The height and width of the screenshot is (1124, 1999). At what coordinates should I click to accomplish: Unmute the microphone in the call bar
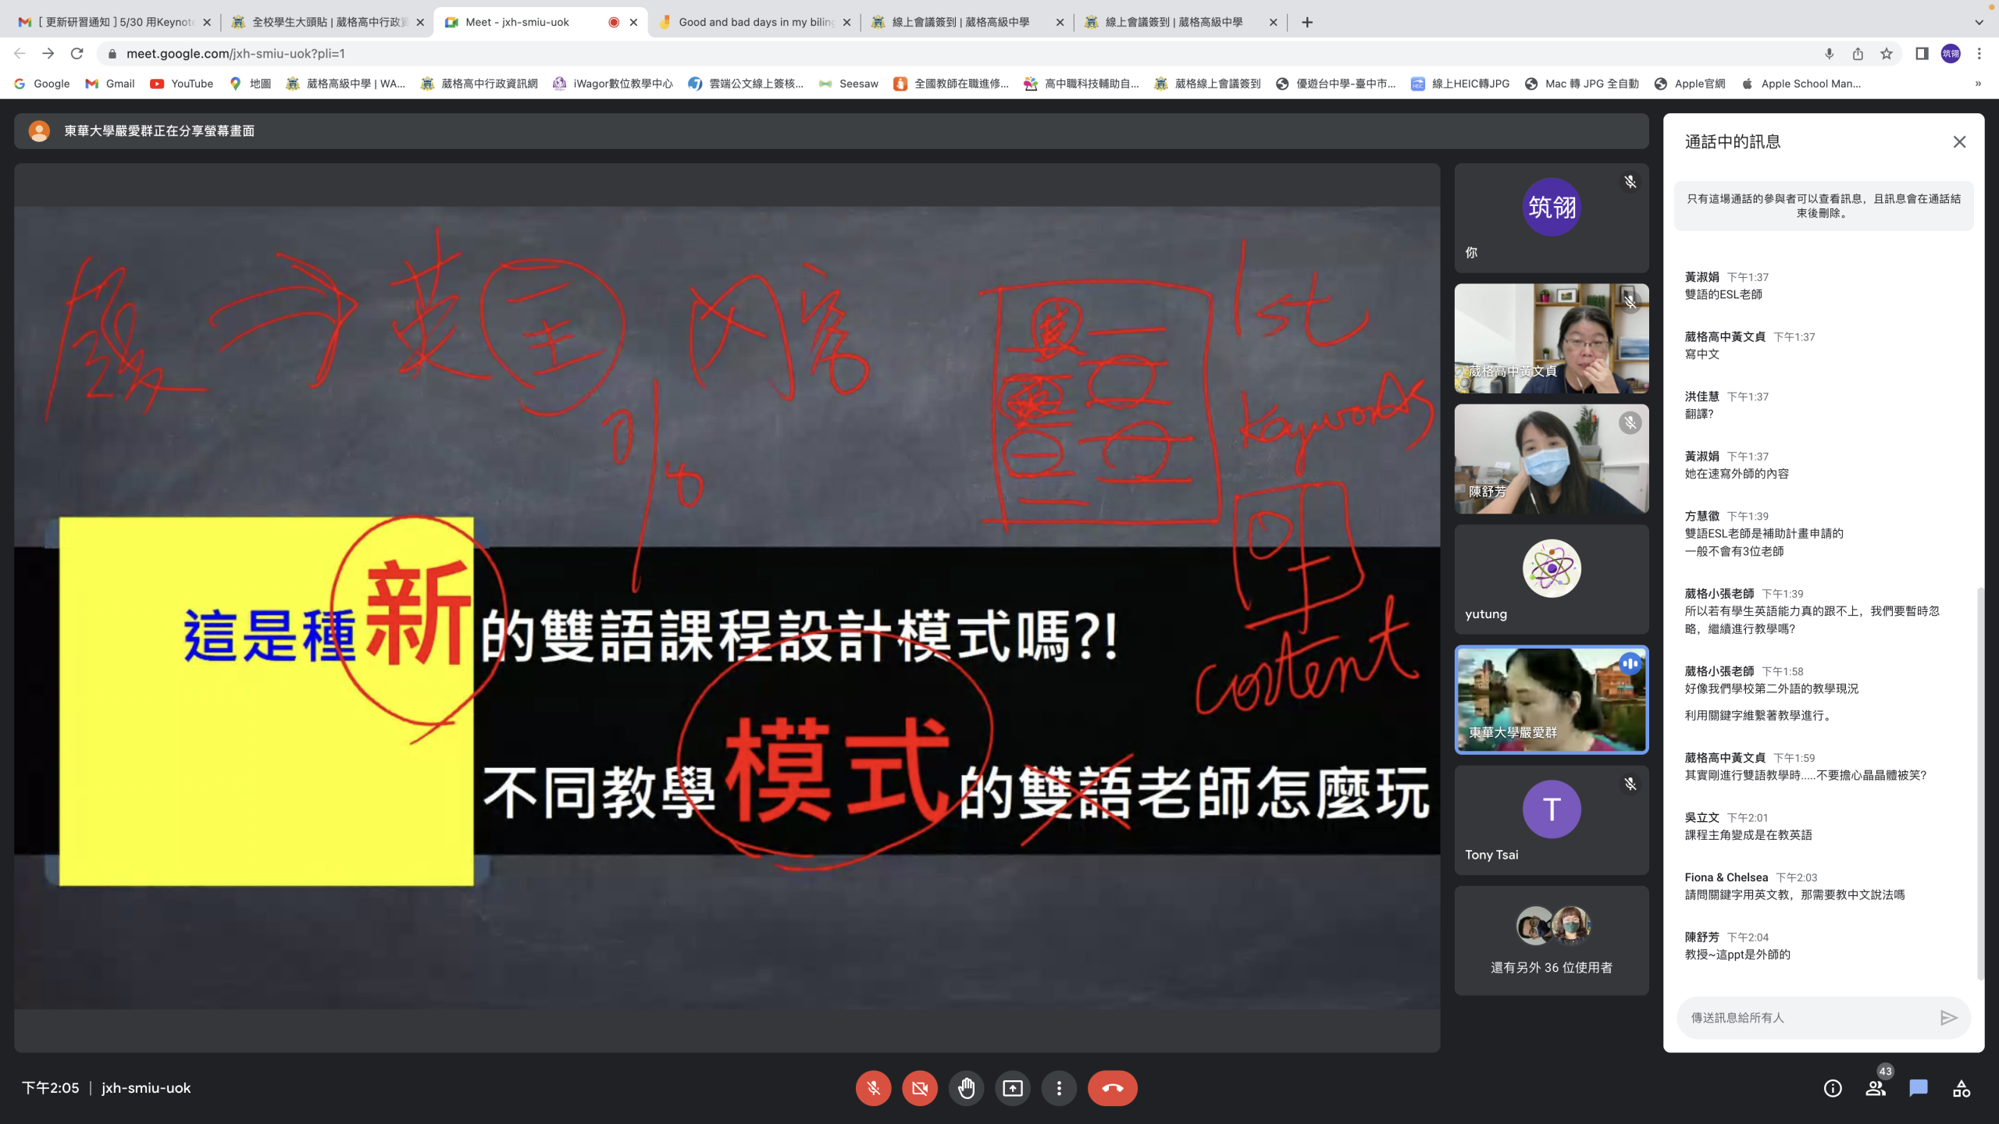(873, 1088)
